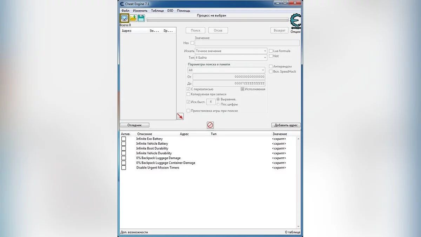Open the Изменить menu
Image resolution: width=421 pixels, height=237 pixels.
pyautogui.click(x=140, y=11)
